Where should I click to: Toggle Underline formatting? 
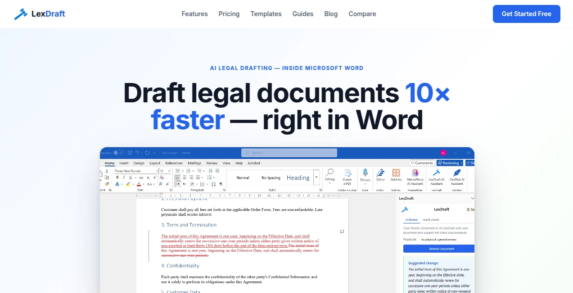click(130, 177)
